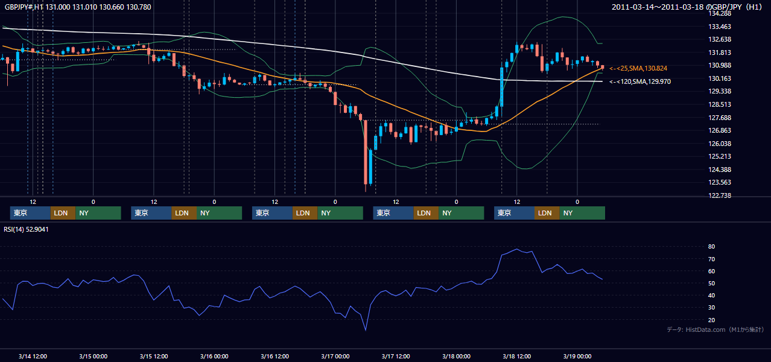This screenshot has height=362, width=771.
Task: Click the leftmost 東京 session block
Action: click(30, 213)
